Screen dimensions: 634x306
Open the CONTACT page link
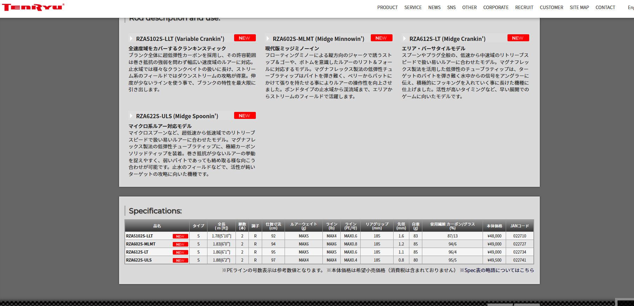pos(605,7)
